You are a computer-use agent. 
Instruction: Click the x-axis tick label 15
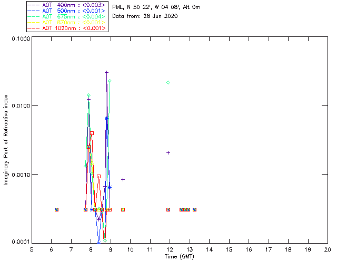(x=229, y=249)
